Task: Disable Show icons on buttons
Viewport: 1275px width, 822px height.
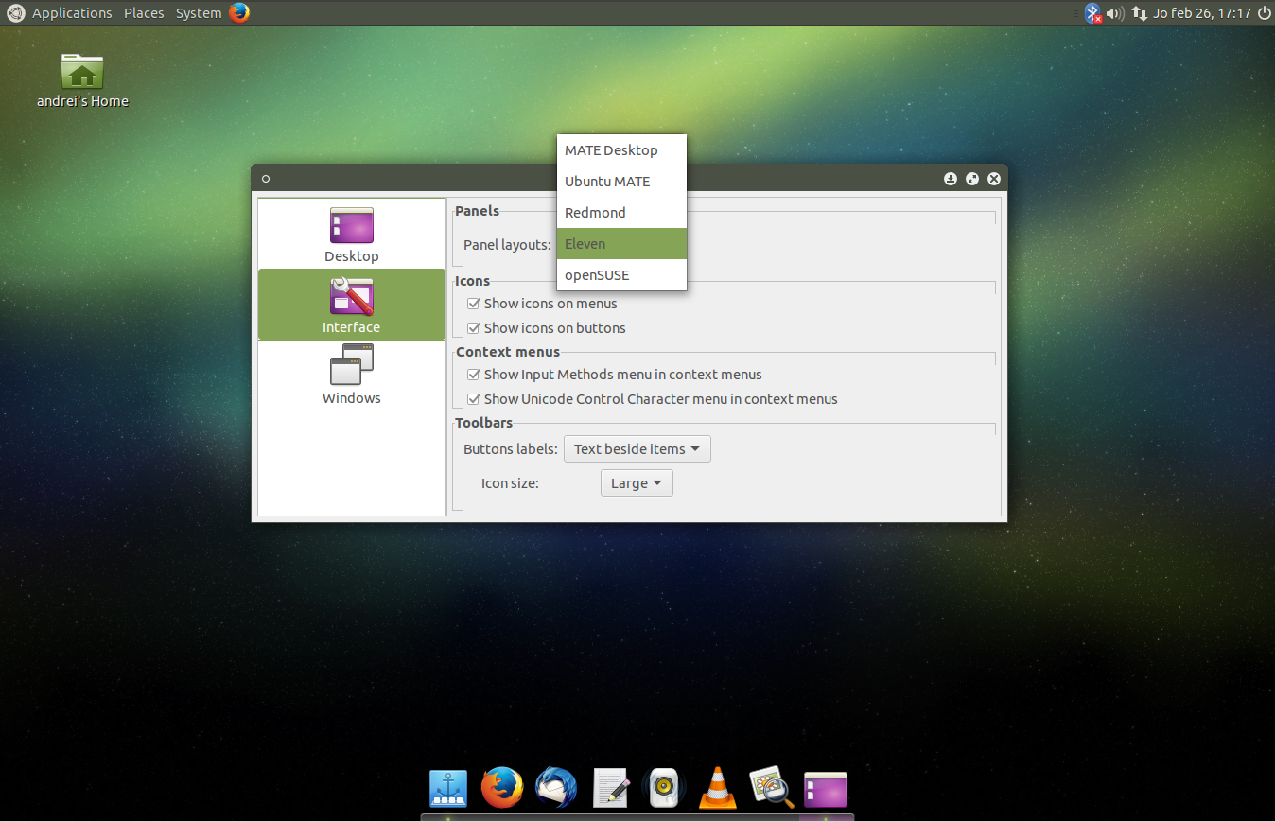Action: coord(473,327)
